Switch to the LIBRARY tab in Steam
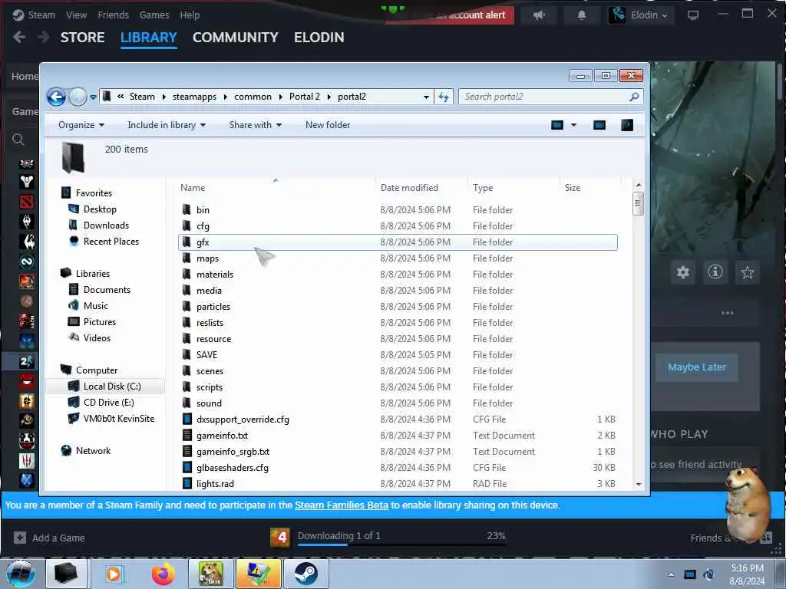This screenshot has width=786, height=589. pyautogui.click(x=148, y=38)
